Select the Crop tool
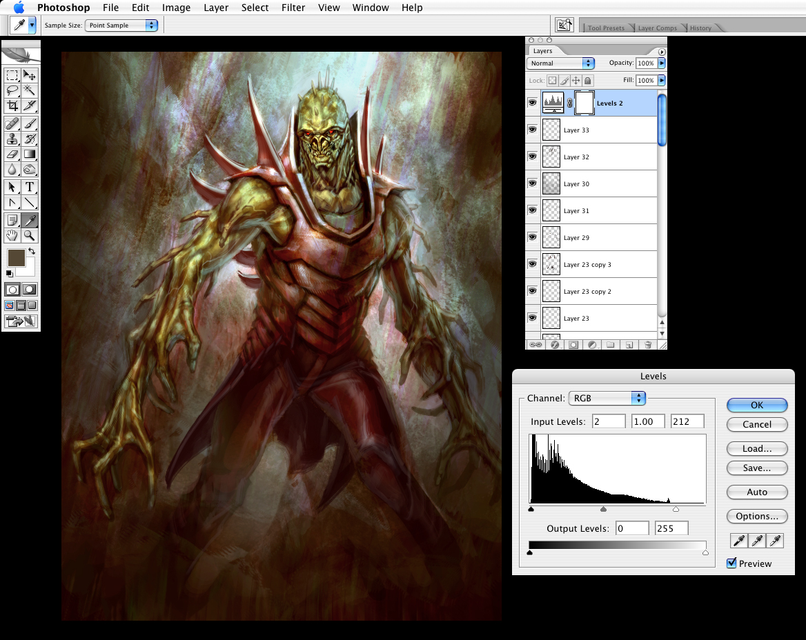The height and width of the screenshot is (640, 806). point(12,106)
